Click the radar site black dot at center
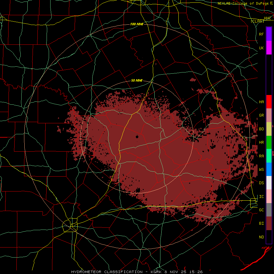Image resolution: width=274 pixels, height=274 pixels. 137,137
